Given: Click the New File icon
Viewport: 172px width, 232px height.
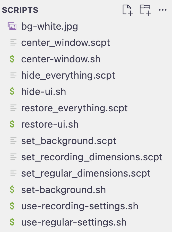Looking at the screenshot, I should pos(127,10).
